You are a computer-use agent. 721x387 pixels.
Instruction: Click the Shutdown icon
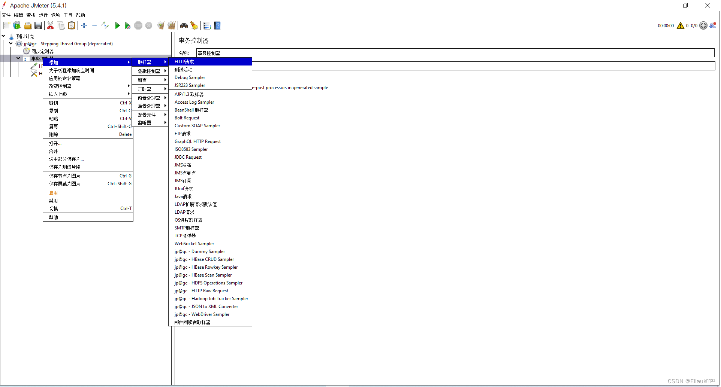pyautogui.click(x=149, y=25)
